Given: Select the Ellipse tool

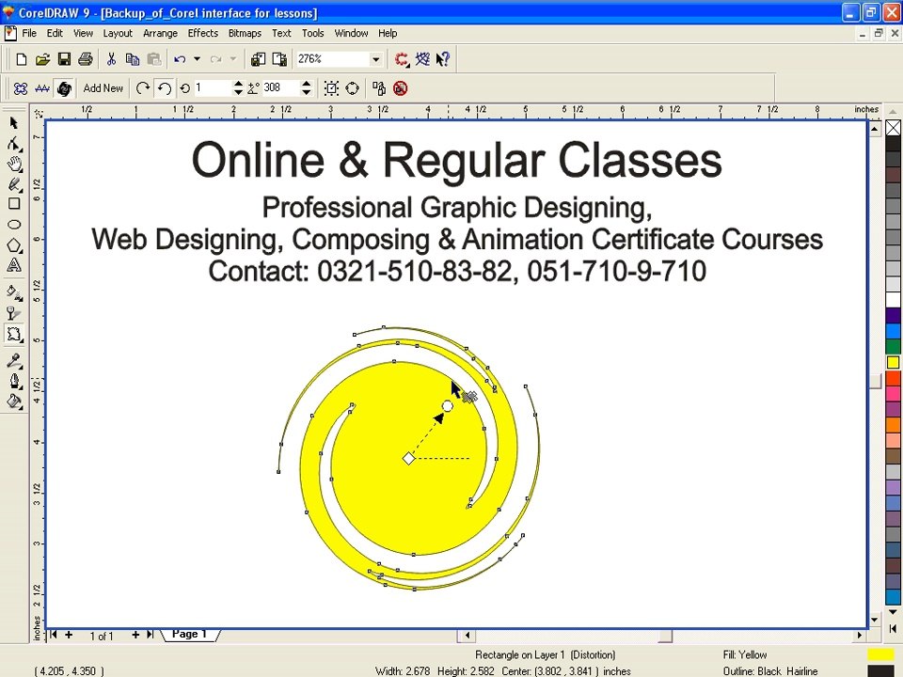Looking at the screenshot, I should [x=14, y=225].
